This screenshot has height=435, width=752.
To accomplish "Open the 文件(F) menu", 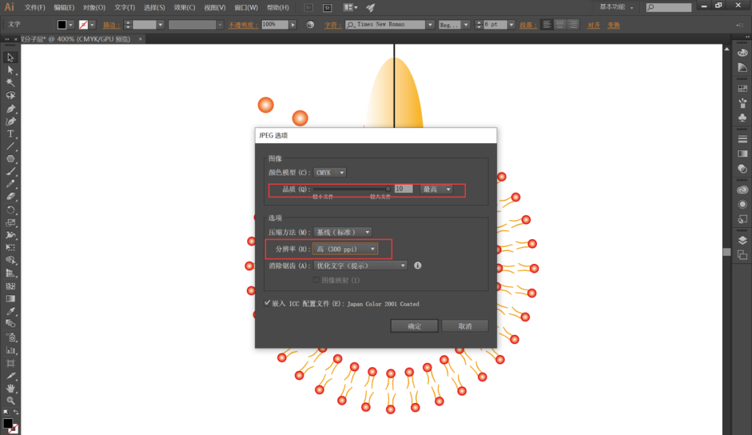I will (35, 8).
